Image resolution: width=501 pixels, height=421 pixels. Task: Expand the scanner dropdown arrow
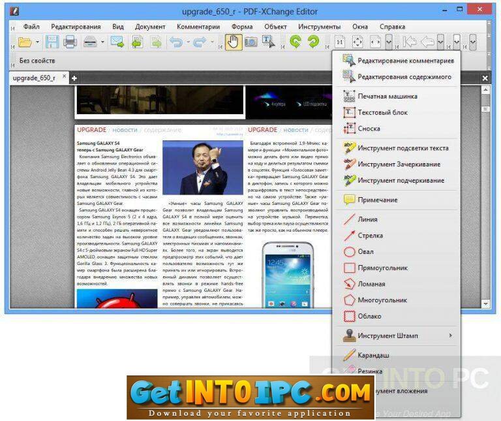[102, 42]
